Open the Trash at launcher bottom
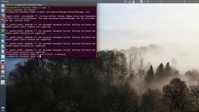This screenshot has width=199, height=112. coord(3,109)
